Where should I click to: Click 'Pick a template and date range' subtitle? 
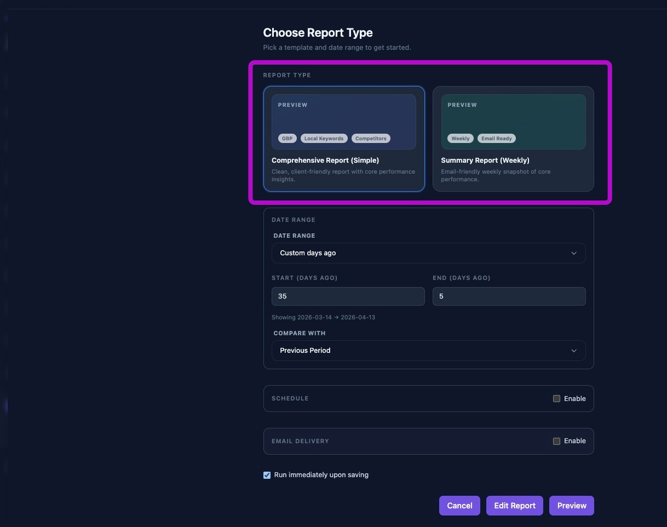tap(337, 48)
